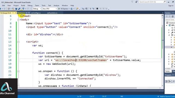Click the Publish up-arrow icon in status bar
Screen dimensions: 175x98
pos(158,97)
